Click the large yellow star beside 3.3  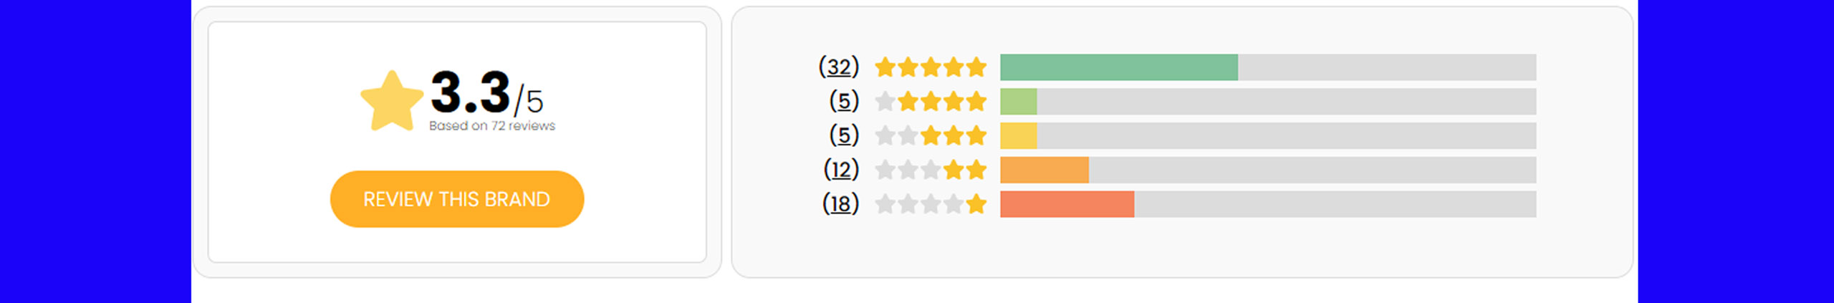coord(392,101)
